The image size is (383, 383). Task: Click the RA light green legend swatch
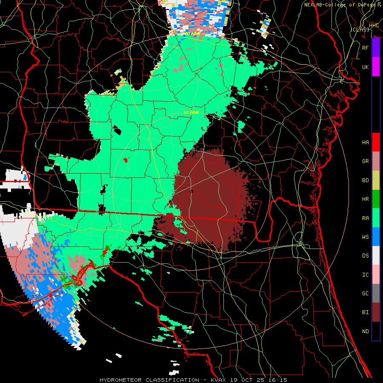point(376,218)
